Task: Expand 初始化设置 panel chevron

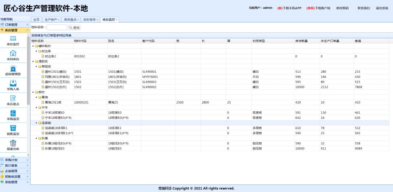Action: tap(28, 176)
